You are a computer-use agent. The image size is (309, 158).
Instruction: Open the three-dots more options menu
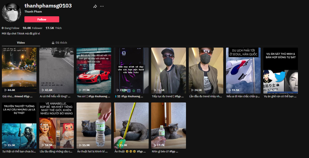click(x=102, y=6)
